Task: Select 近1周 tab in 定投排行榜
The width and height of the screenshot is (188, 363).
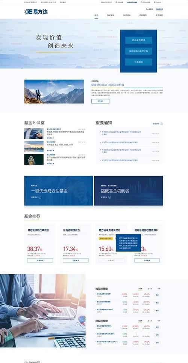Action: click(140, 321)
